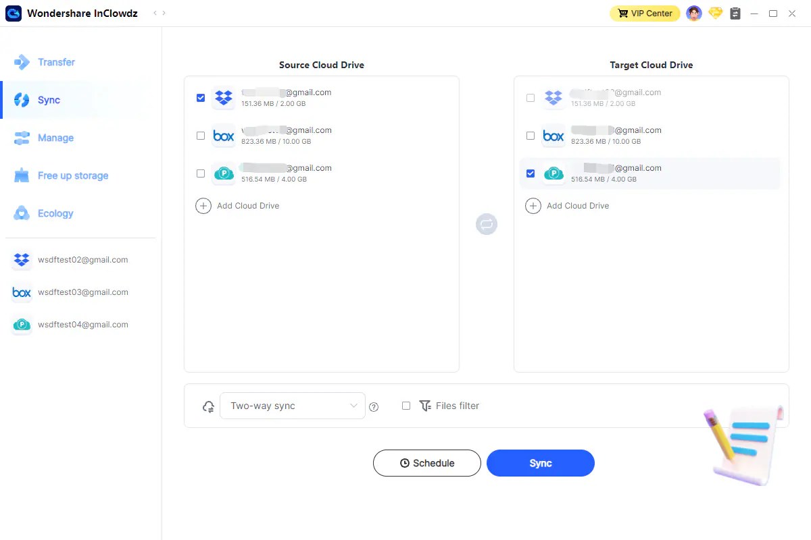The image size is (811, 540).
Task: Go to Free up storage
Action: coord(74,175)
